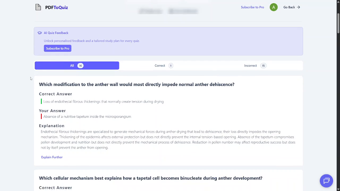Show All 16 questions tab
The height and width of the screenshot is (191, 340).
click(x=77, y=66)
